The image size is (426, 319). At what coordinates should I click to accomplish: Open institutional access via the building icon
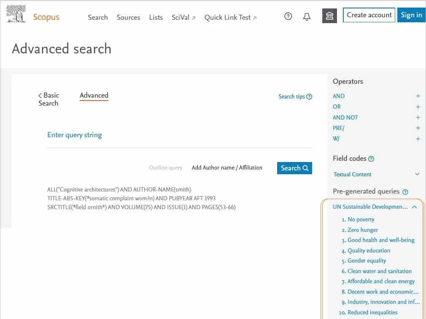329,16
